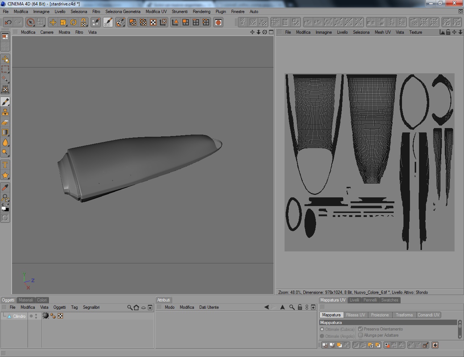Select the Eraser tool
This screenshot has width=464, height=357.
[5, 122]
